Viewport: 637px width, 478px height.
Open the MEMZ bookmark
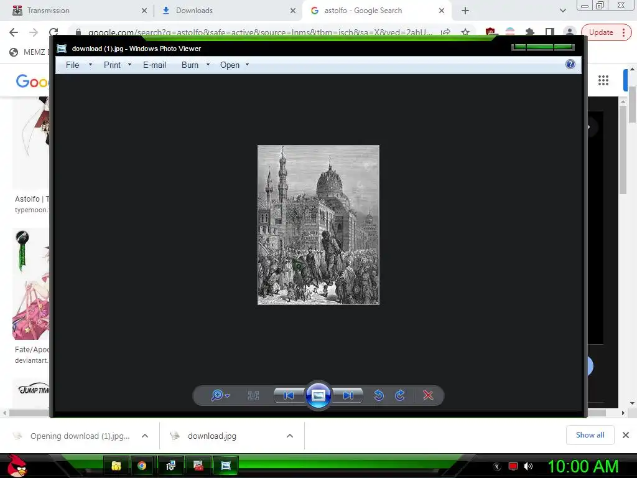click(29, 52)
